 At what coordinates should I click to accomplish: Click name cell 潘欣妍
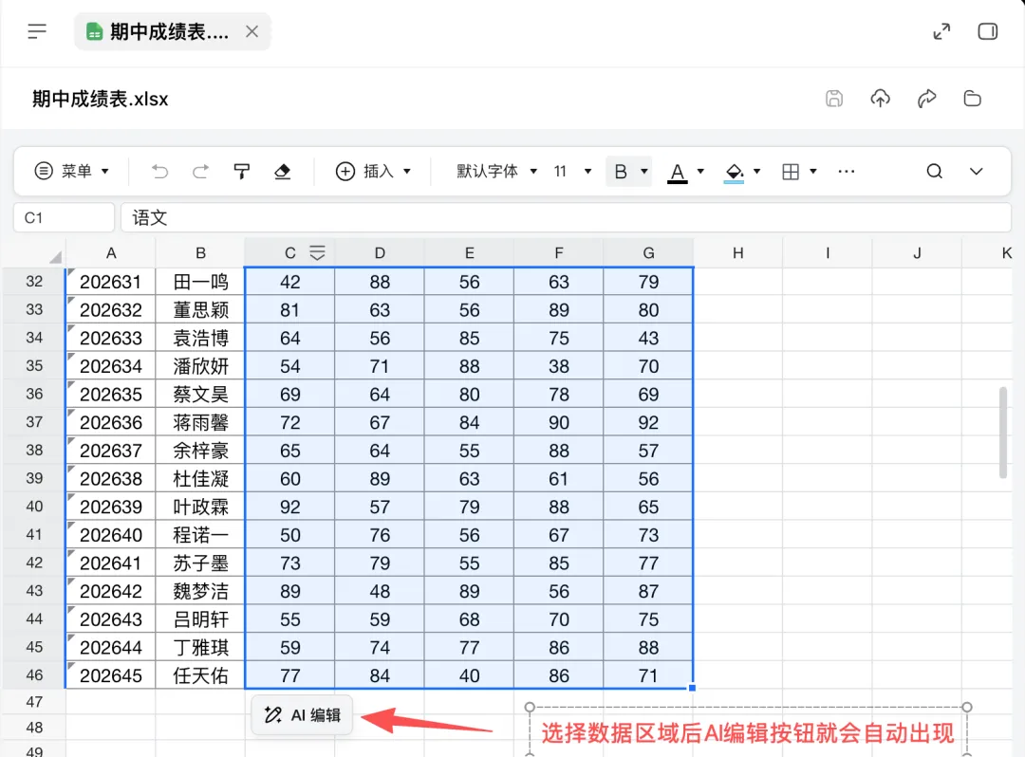click(200, 366)
